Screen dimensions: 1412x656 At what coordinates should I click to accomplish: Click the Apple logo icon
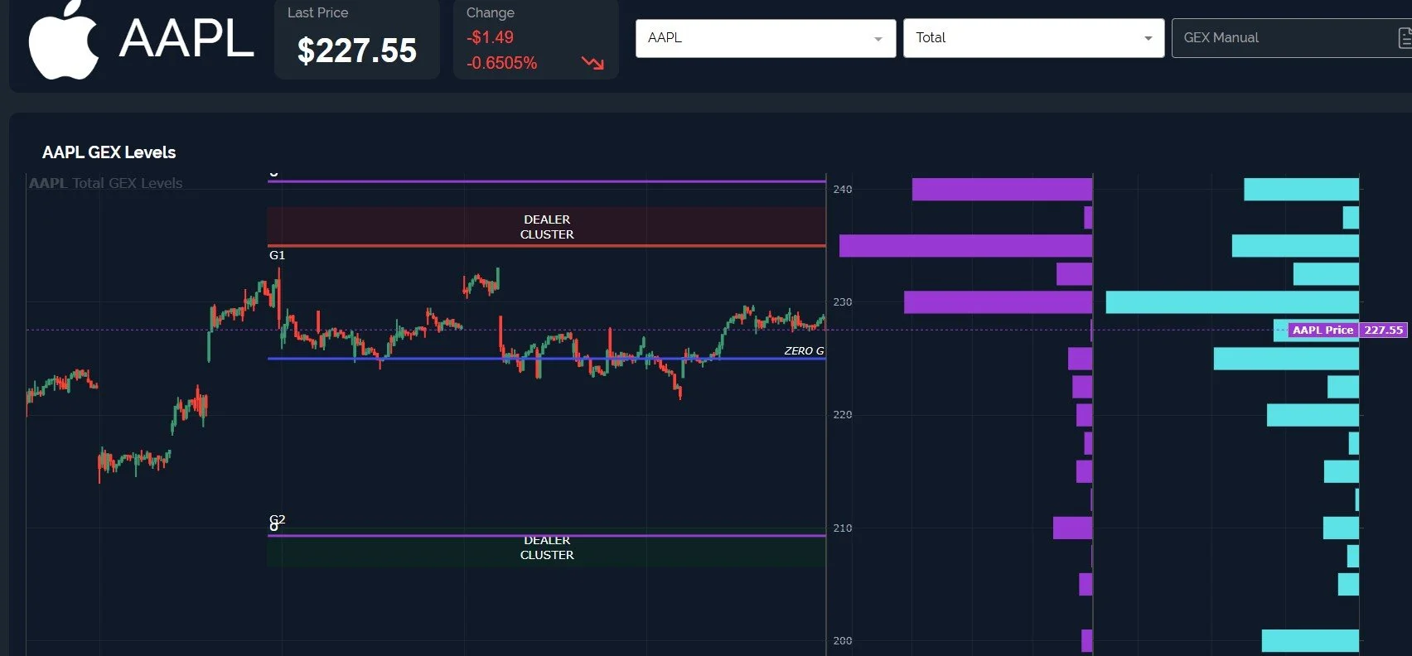tap(64, 40)
